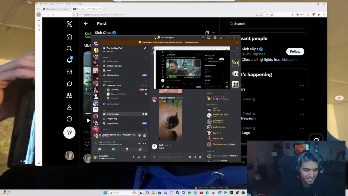Open Grok icon in X sidebar
348x196 pixels.
69,84
